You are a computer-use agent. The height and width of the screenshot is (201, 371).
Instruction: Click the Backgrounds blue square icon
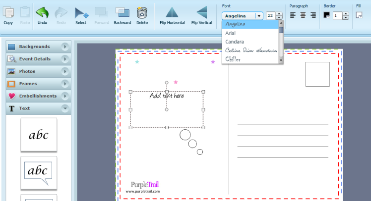tap(11, 47)
